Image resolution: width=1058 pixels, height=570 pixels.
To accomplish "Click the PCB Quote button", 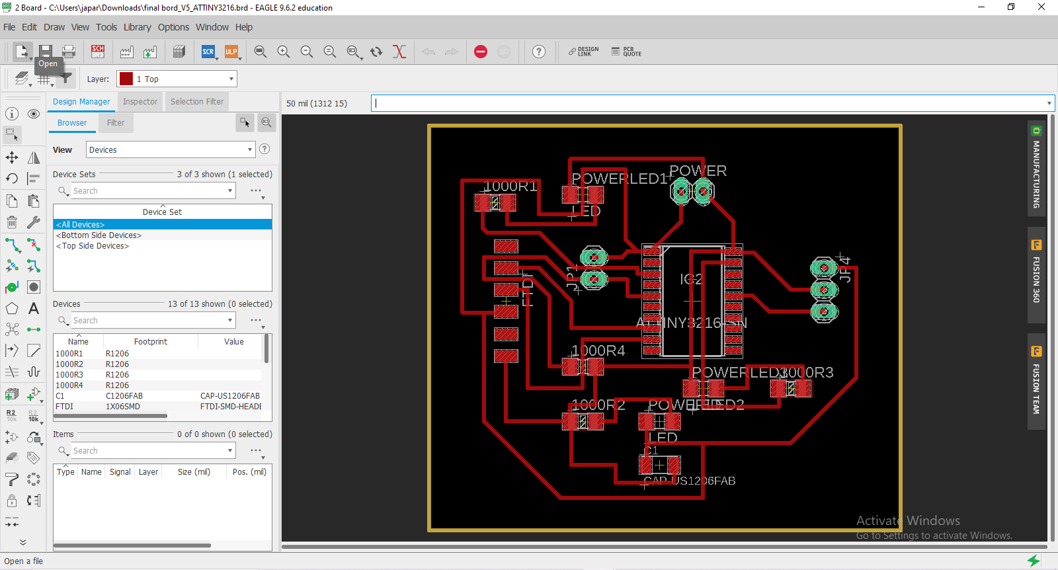I will click(626, 52).
